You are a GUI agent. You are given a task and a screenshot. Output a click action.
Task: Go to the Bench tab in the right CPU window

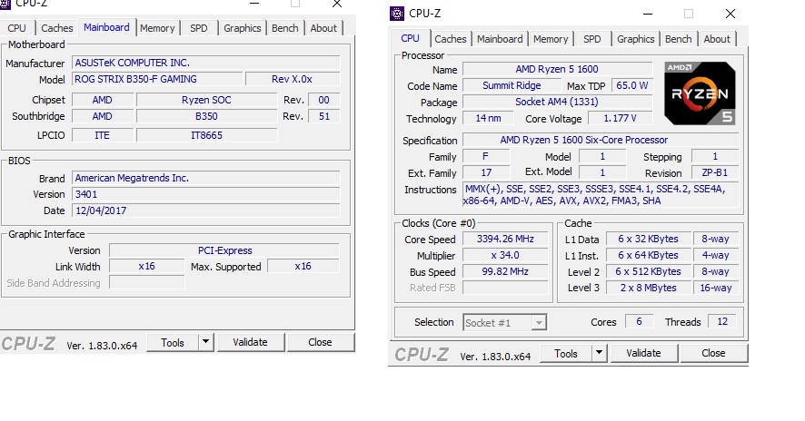point(678,39)
